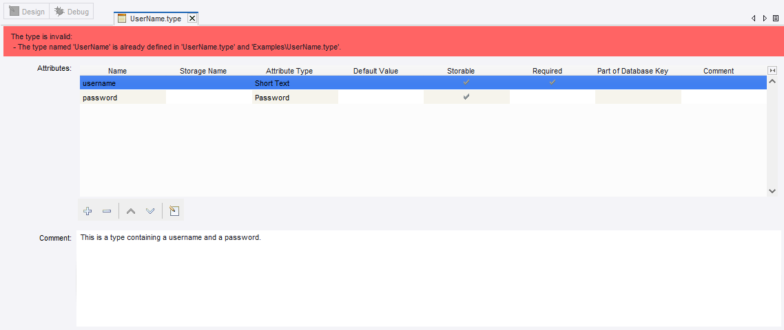
Task: Toggle Storable checkmark for username row
Action: point(466,82)
